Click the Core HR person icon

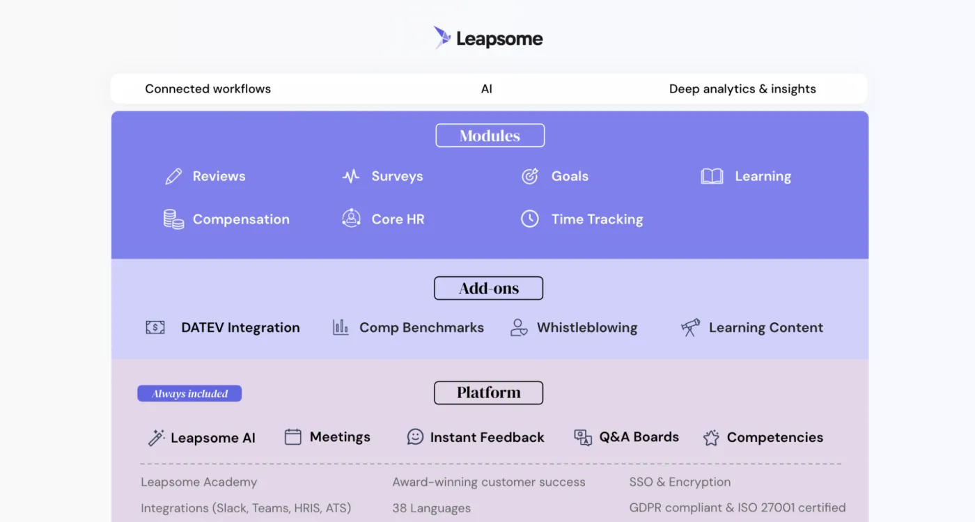(x=351, y=219)
